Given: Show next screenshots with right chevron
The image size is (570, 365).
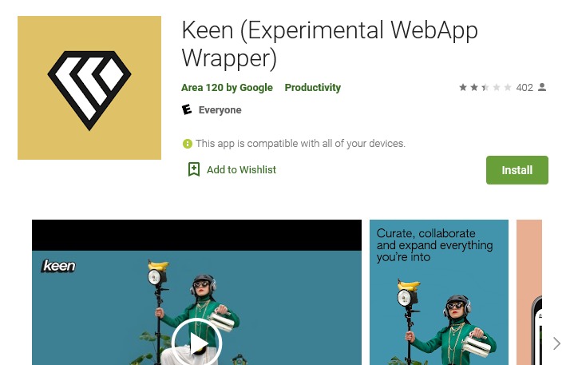Looking at the screenshot, I should [x=556, y=343].
